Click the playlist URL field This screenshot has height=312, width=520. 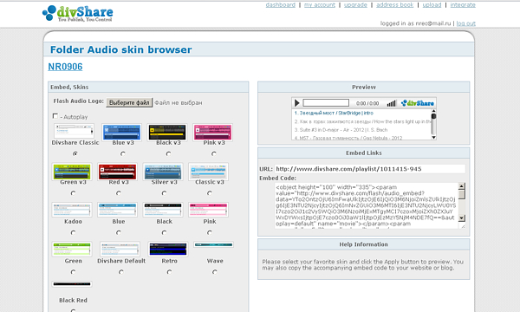point(370,169)
